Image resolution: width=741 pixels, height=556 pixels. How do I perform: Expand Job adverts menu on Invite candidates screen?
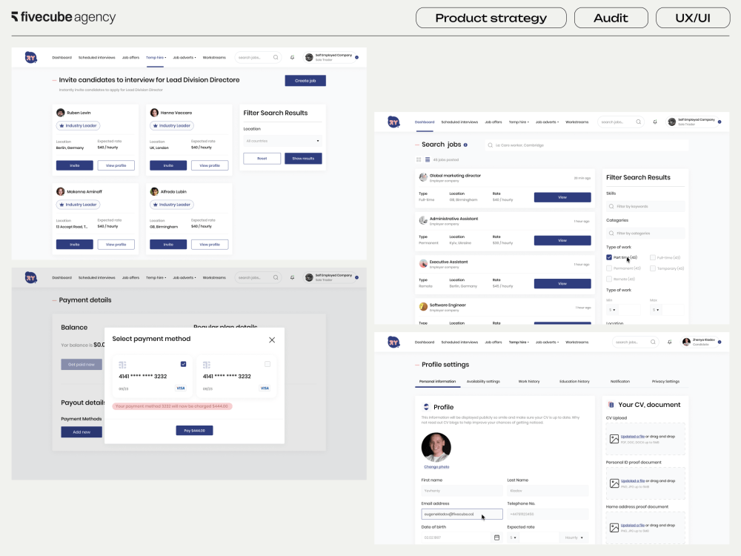[x=185, y=58]
